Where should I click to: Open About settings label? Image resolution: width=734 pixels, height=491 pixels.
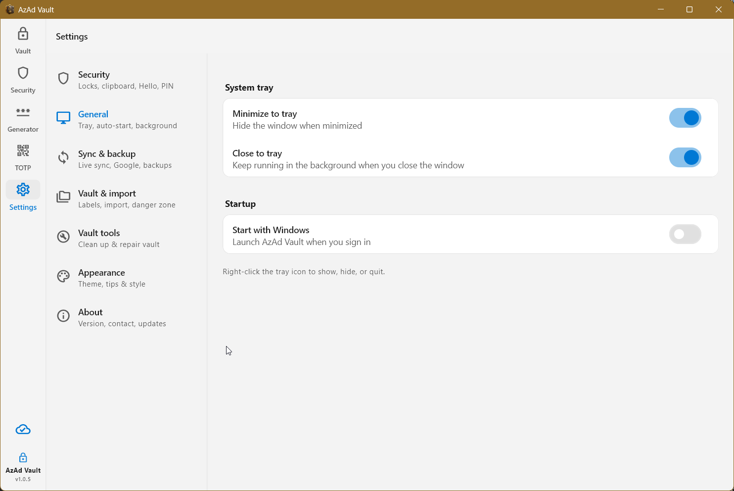[x=91, y=312]
